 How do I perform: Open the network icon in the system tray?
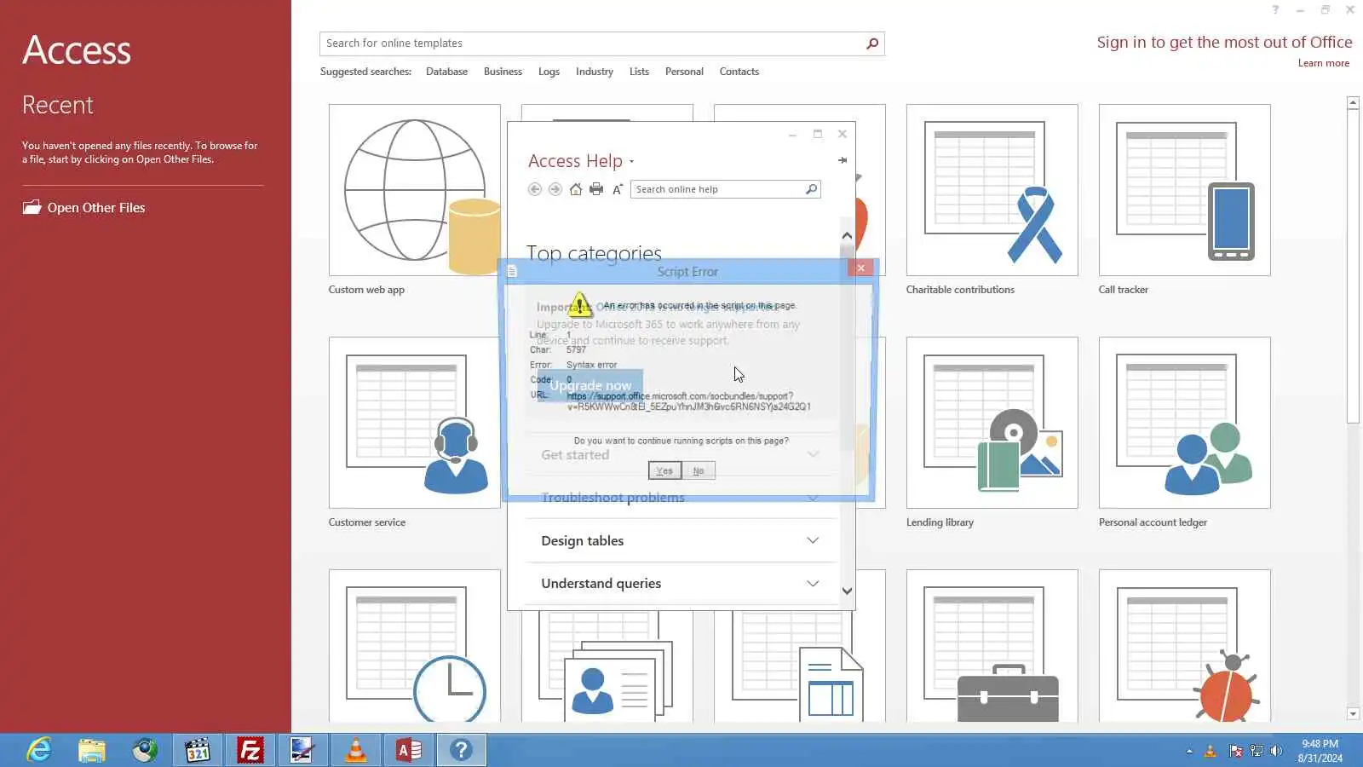(1257, 751)
